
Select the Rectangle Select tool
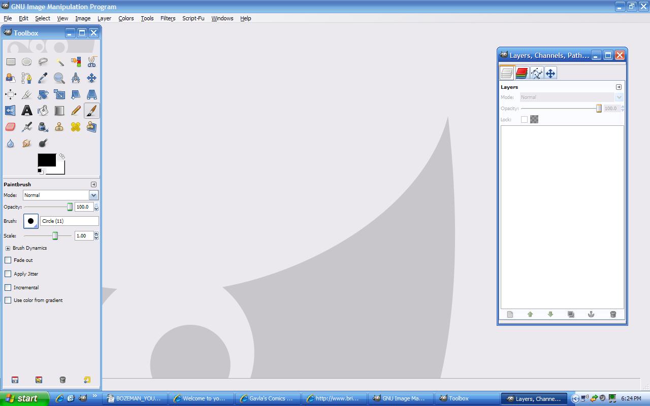click(x=11, y=62)
